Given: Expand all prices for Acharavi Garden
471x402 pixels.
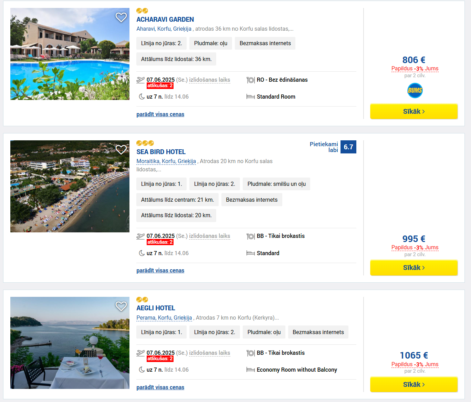Looking at the screenshot, I should coord(160,114).
